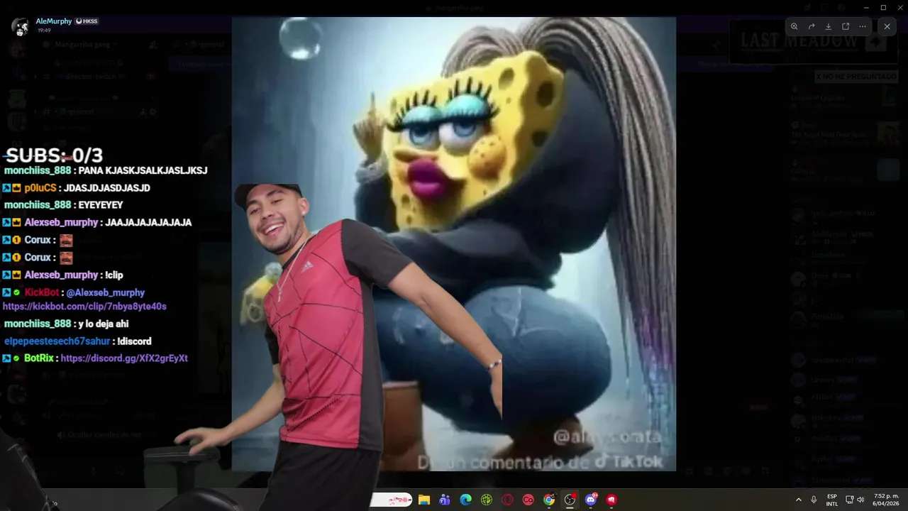908x511 pixels.
Task: Open the green Xbox-style taskbar app
Action: tap(487, 500)
